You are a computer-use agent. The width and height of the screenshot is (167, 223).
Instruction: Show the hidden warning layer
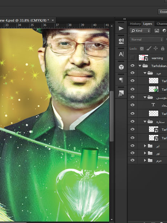[132, 58]
